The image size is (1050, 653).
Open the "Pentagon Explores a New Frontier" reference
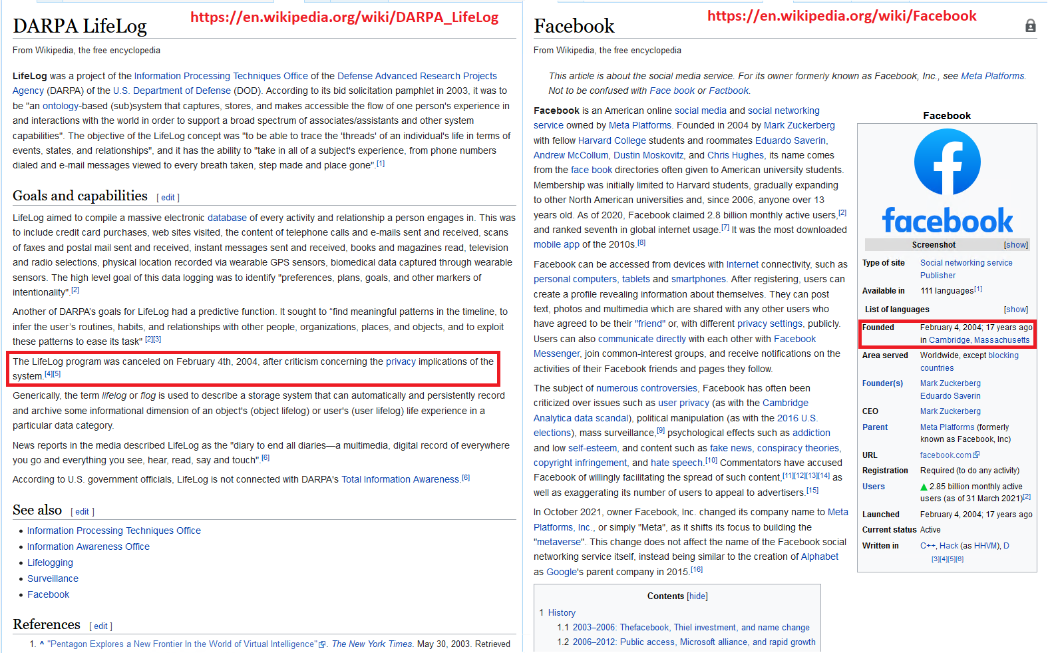181,644
